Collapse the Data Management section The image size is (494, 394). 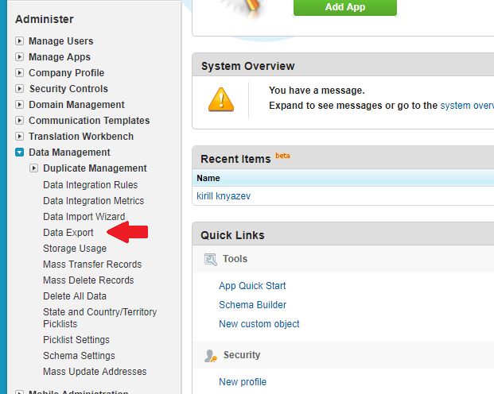point(20,153)
